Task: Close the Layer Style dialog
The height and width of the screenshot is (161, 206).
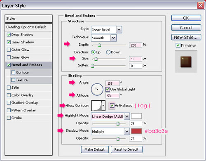Action: coord(200,5)
